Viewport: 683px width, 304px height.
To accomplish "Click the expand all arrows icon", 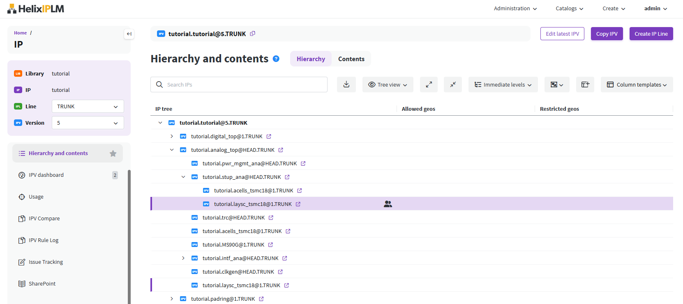I will tap(429, 85).
